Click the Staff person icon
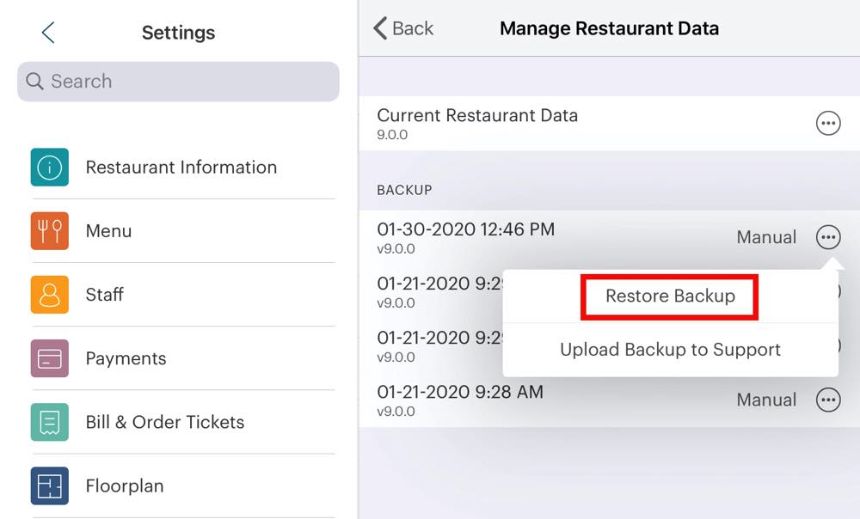Image resolution: width=860 pixels, height=519 pixels. (48, 295)
